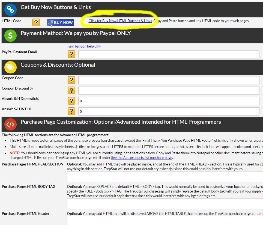The width and height of the screenshot is (263, 225).
Task: Click the green dollar sign icon
Action: point(10,35)
